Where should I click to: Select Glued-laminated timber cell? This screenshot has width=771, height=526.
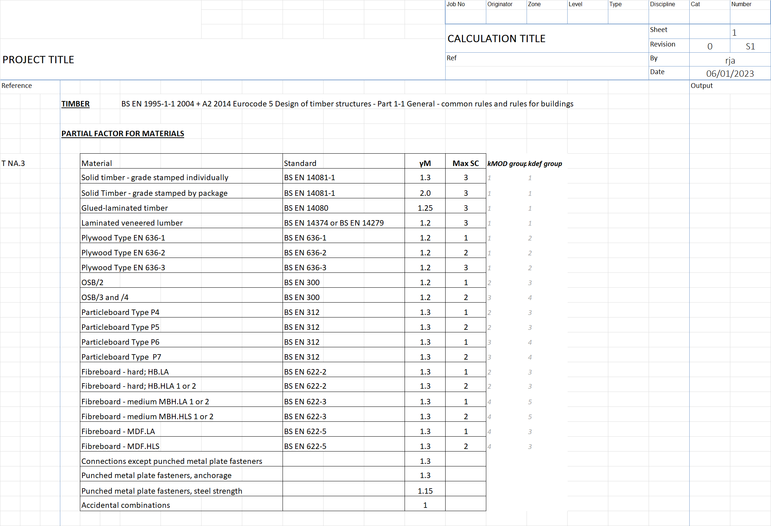pos(181,206)
